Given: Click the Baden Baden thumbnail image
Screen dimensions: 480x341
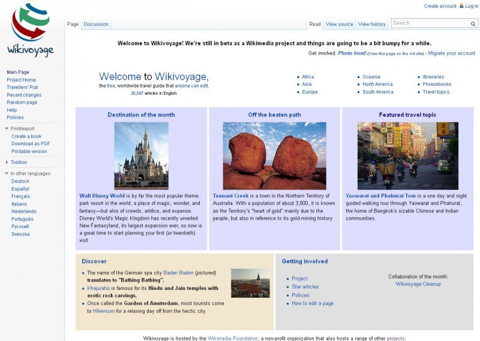Looking at the screenshot, I should 250,283.
